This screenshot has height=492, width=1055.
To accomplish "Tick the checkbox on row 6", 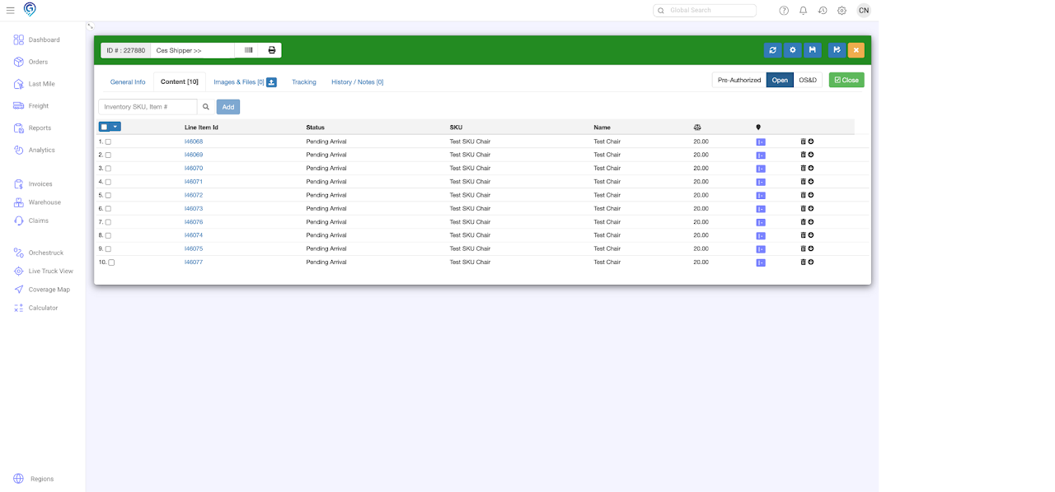I will point(108,209).
